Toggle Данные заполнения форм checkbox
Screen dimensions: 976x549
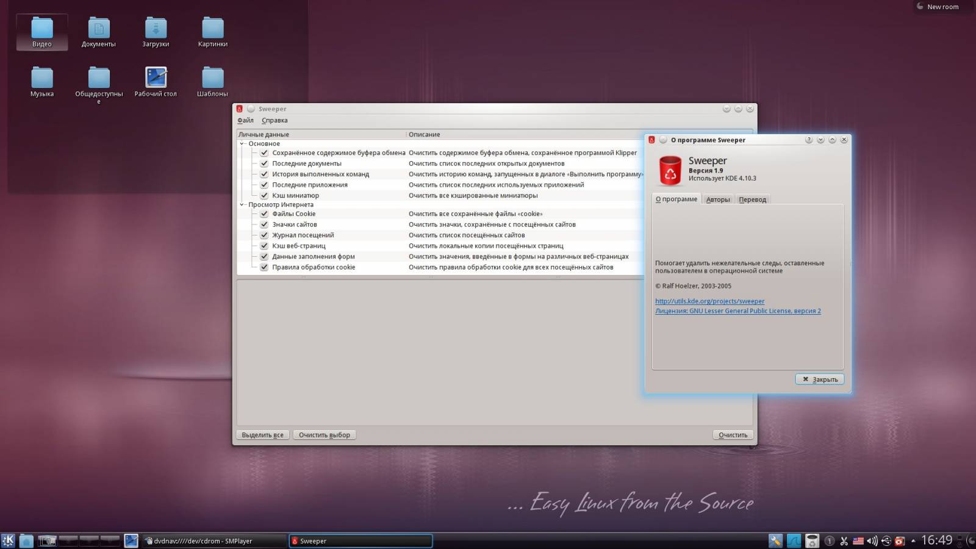point(264,257)
